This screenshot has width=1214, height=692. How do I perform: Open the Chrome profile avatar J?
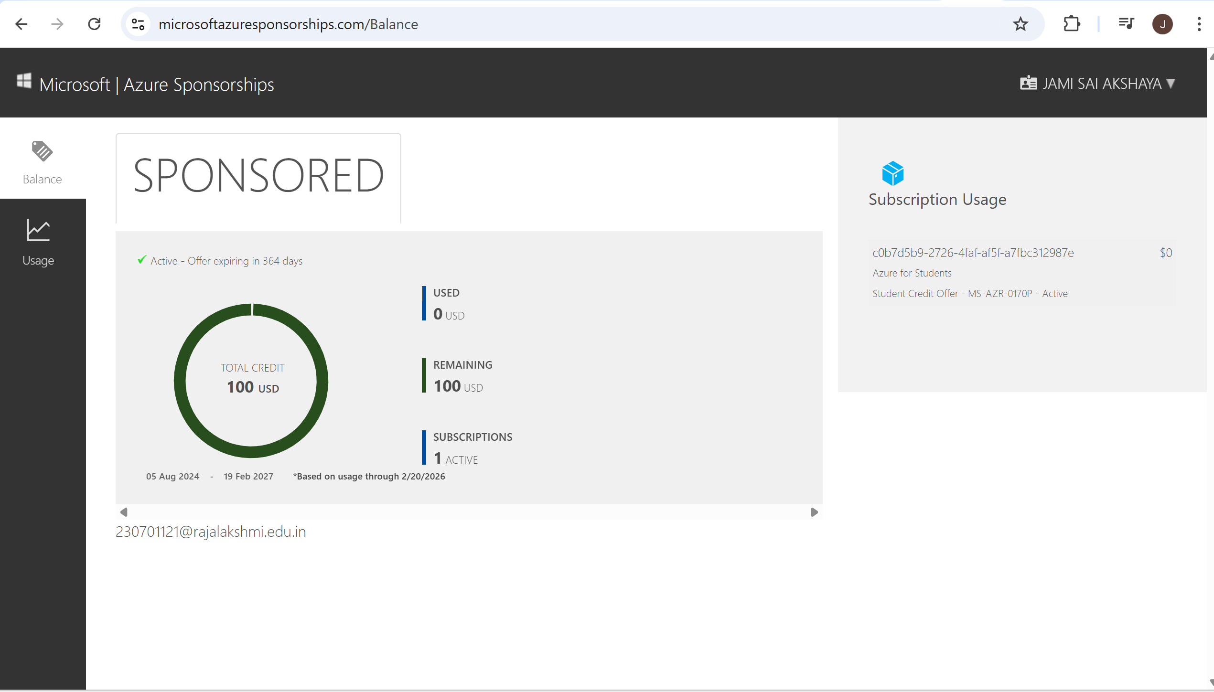pyautogui.click(x=1162, y=24)
